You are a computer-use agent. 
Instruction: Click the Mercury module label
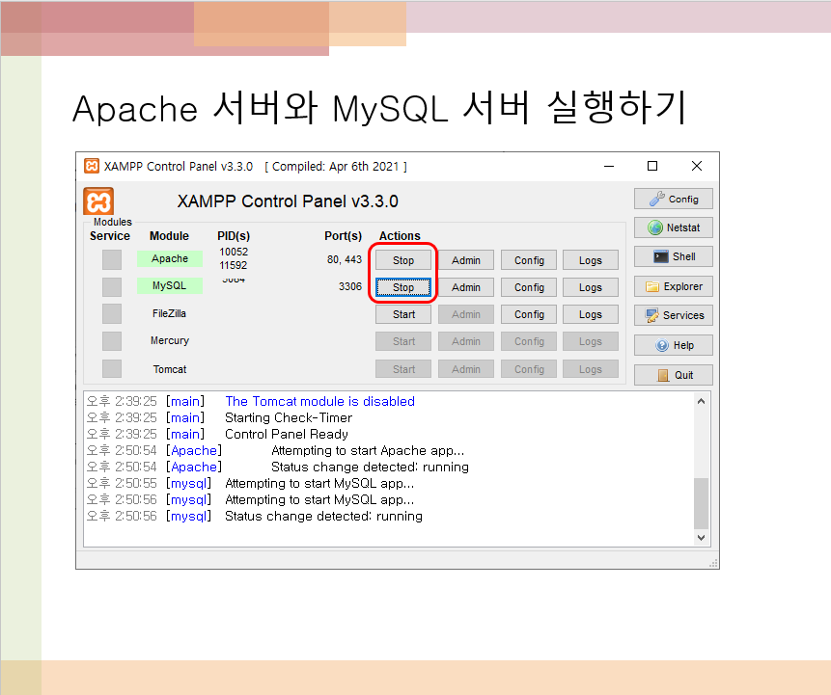(170, 340)
